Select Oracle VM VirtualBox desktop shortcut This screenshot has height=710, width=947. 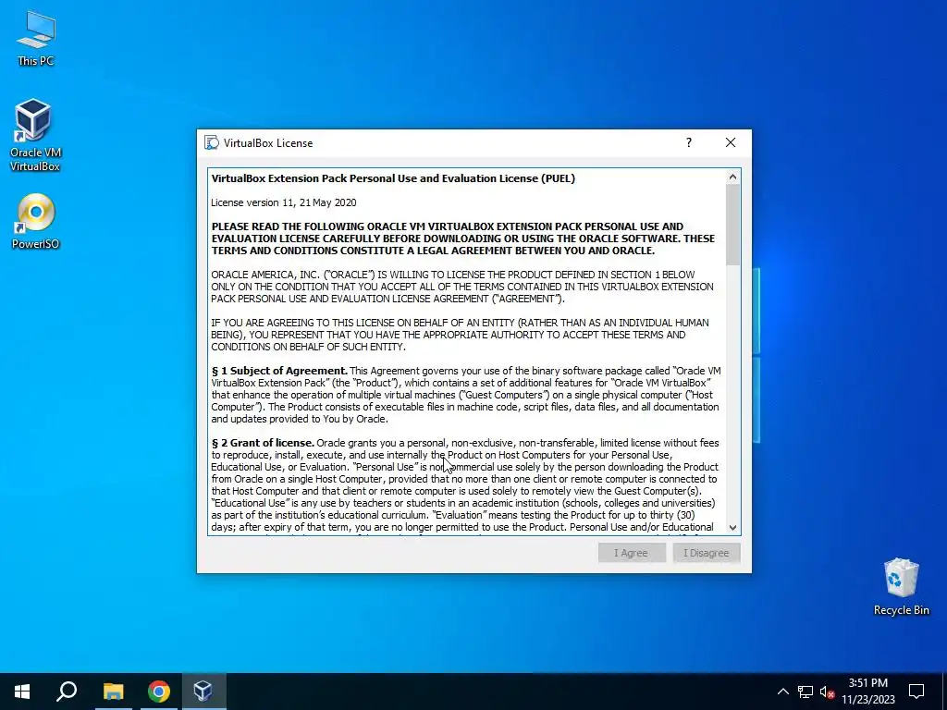(x=34, y=135)
